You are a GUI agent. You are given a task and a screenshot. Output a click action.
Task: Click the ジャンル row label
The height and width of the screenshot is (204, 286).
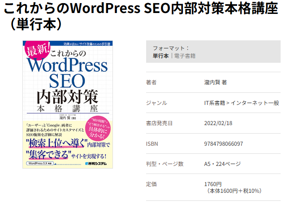156,103
